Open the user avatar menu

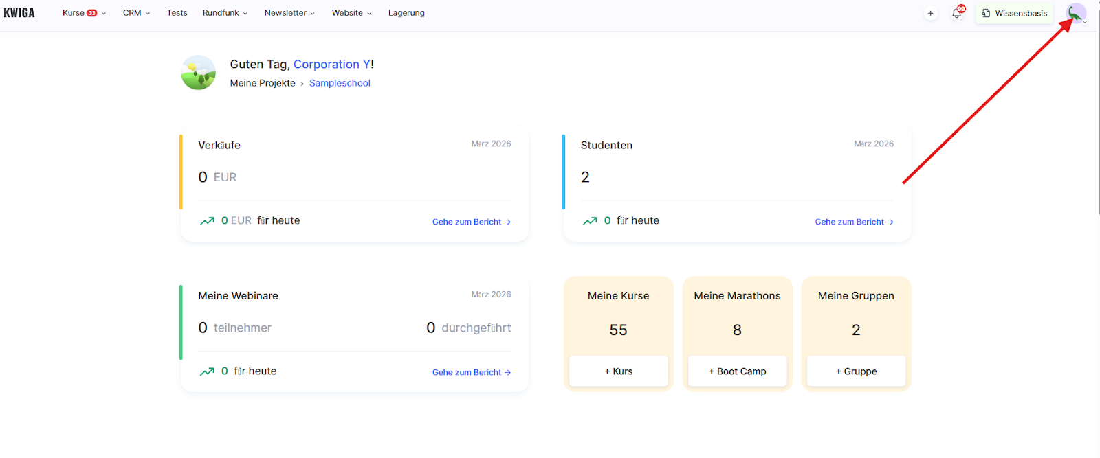(1075, 13)
